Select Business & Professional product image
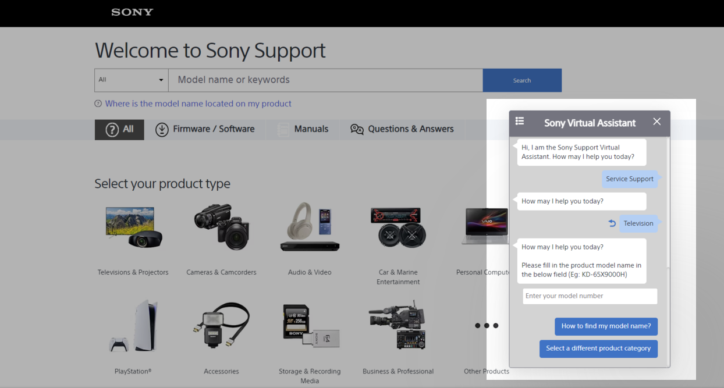724x388 pixels. coord(398,326)
